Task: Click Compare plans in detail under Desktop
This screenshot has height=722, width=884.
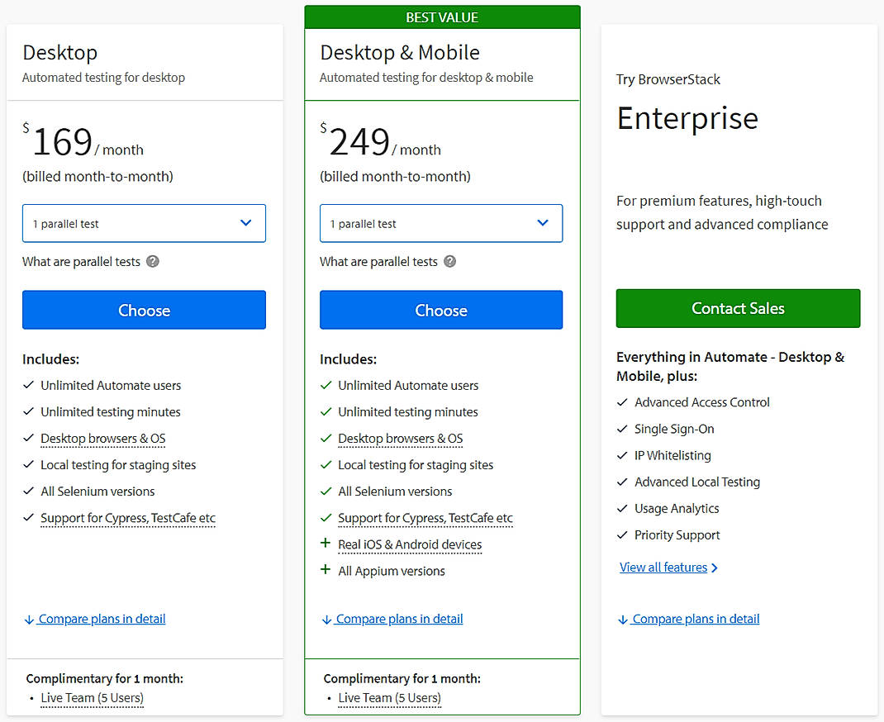Action: [95, 619]
